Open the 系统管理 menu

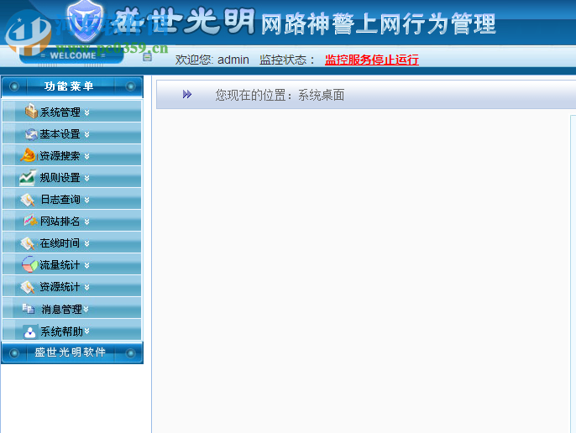pos(71,111)
